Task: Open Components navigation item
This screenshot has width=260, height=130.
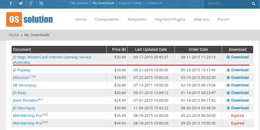Action: [107, 19]
